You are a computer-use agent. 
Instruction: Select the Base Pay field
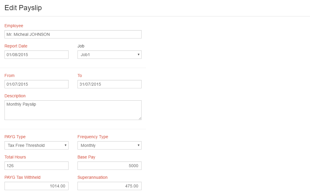[x=109, y=166]
